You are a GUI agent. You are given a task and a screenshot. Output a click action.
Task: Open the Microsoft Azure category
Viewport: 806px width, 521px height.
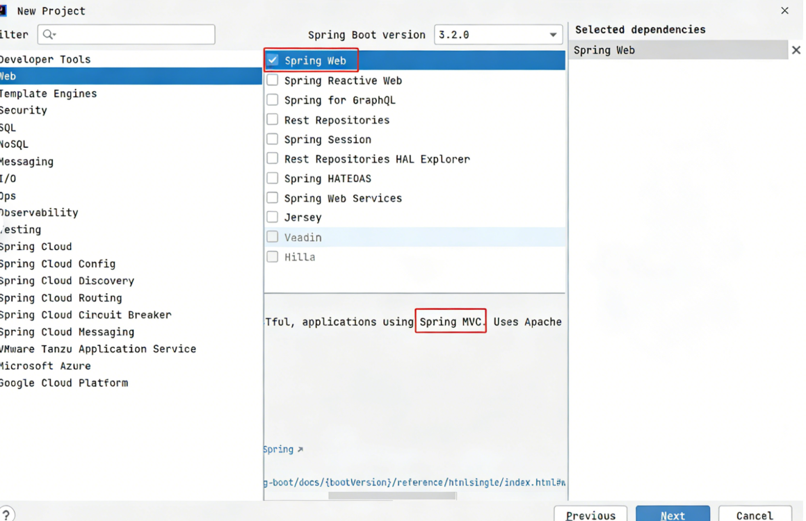[x=131, y=365]
